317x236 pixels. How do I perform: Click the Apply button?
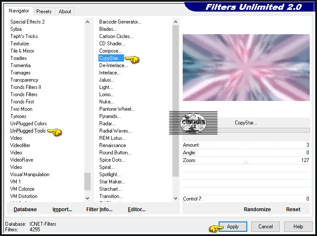[x=233, y=227]
